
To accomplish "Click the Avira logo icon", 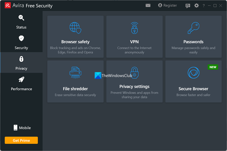I will click(x=6, y=5).
